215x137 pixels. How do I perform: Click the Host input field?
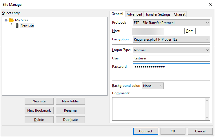(158, 31)
